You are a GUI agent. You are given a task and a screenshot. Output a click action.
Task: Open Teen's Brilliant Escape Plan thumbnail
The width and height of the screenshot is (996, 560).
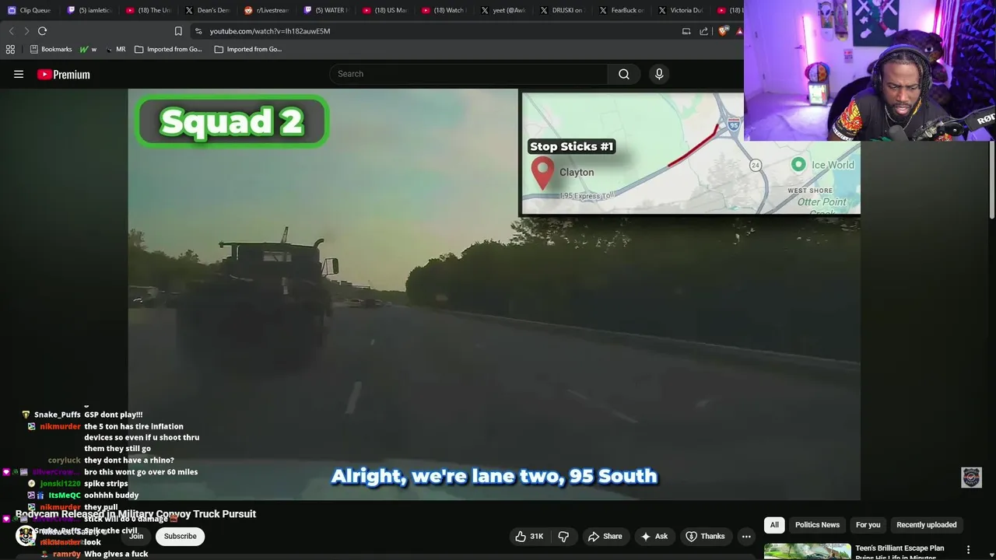[x=808, y=551]
